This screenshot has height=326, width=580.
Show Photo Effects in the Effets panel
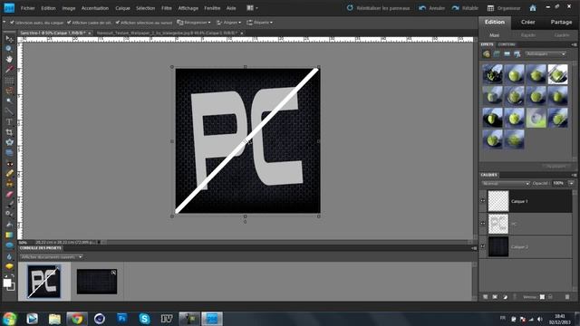(x=507, y=54)
